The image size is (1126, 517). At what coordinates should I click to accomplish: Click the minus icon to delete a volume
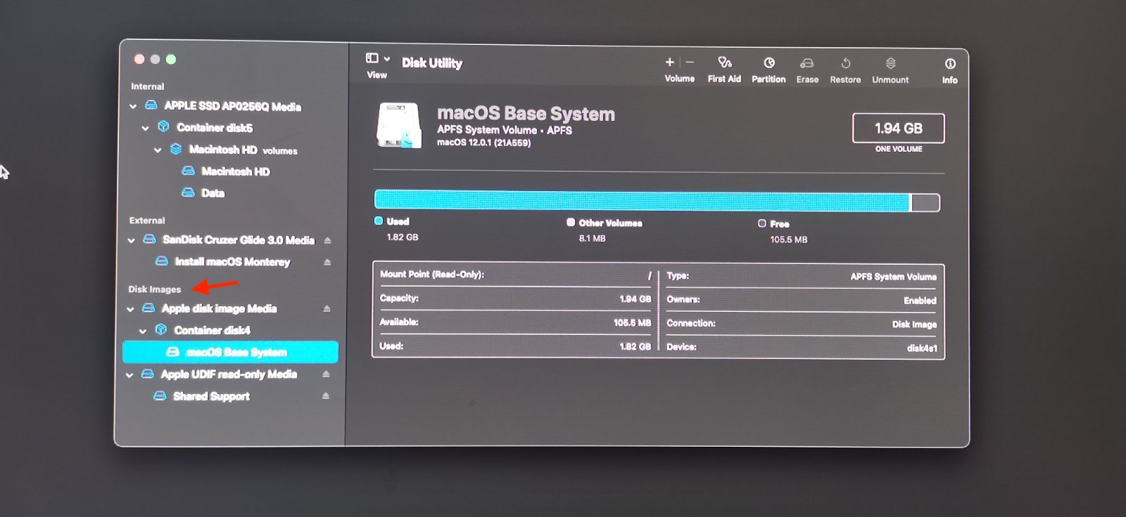tap(690, 62)
